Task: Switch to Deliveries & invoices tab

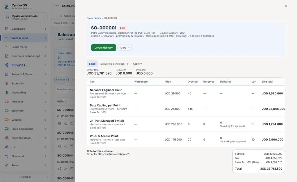Action: (x=114, y=64)
